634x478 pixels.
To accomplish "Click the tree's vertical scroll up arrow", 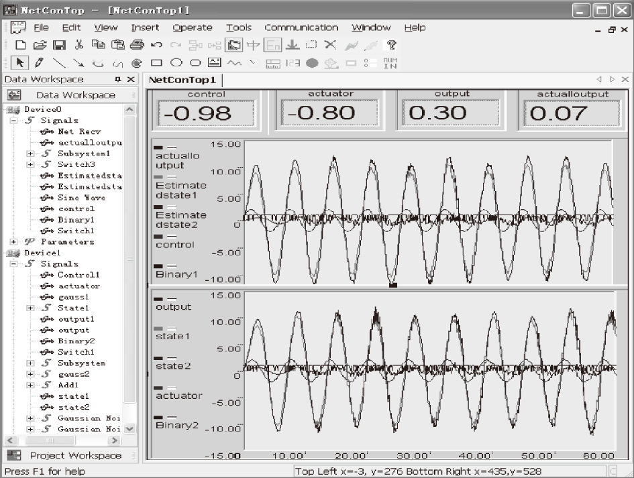I will tap(129, 109).
